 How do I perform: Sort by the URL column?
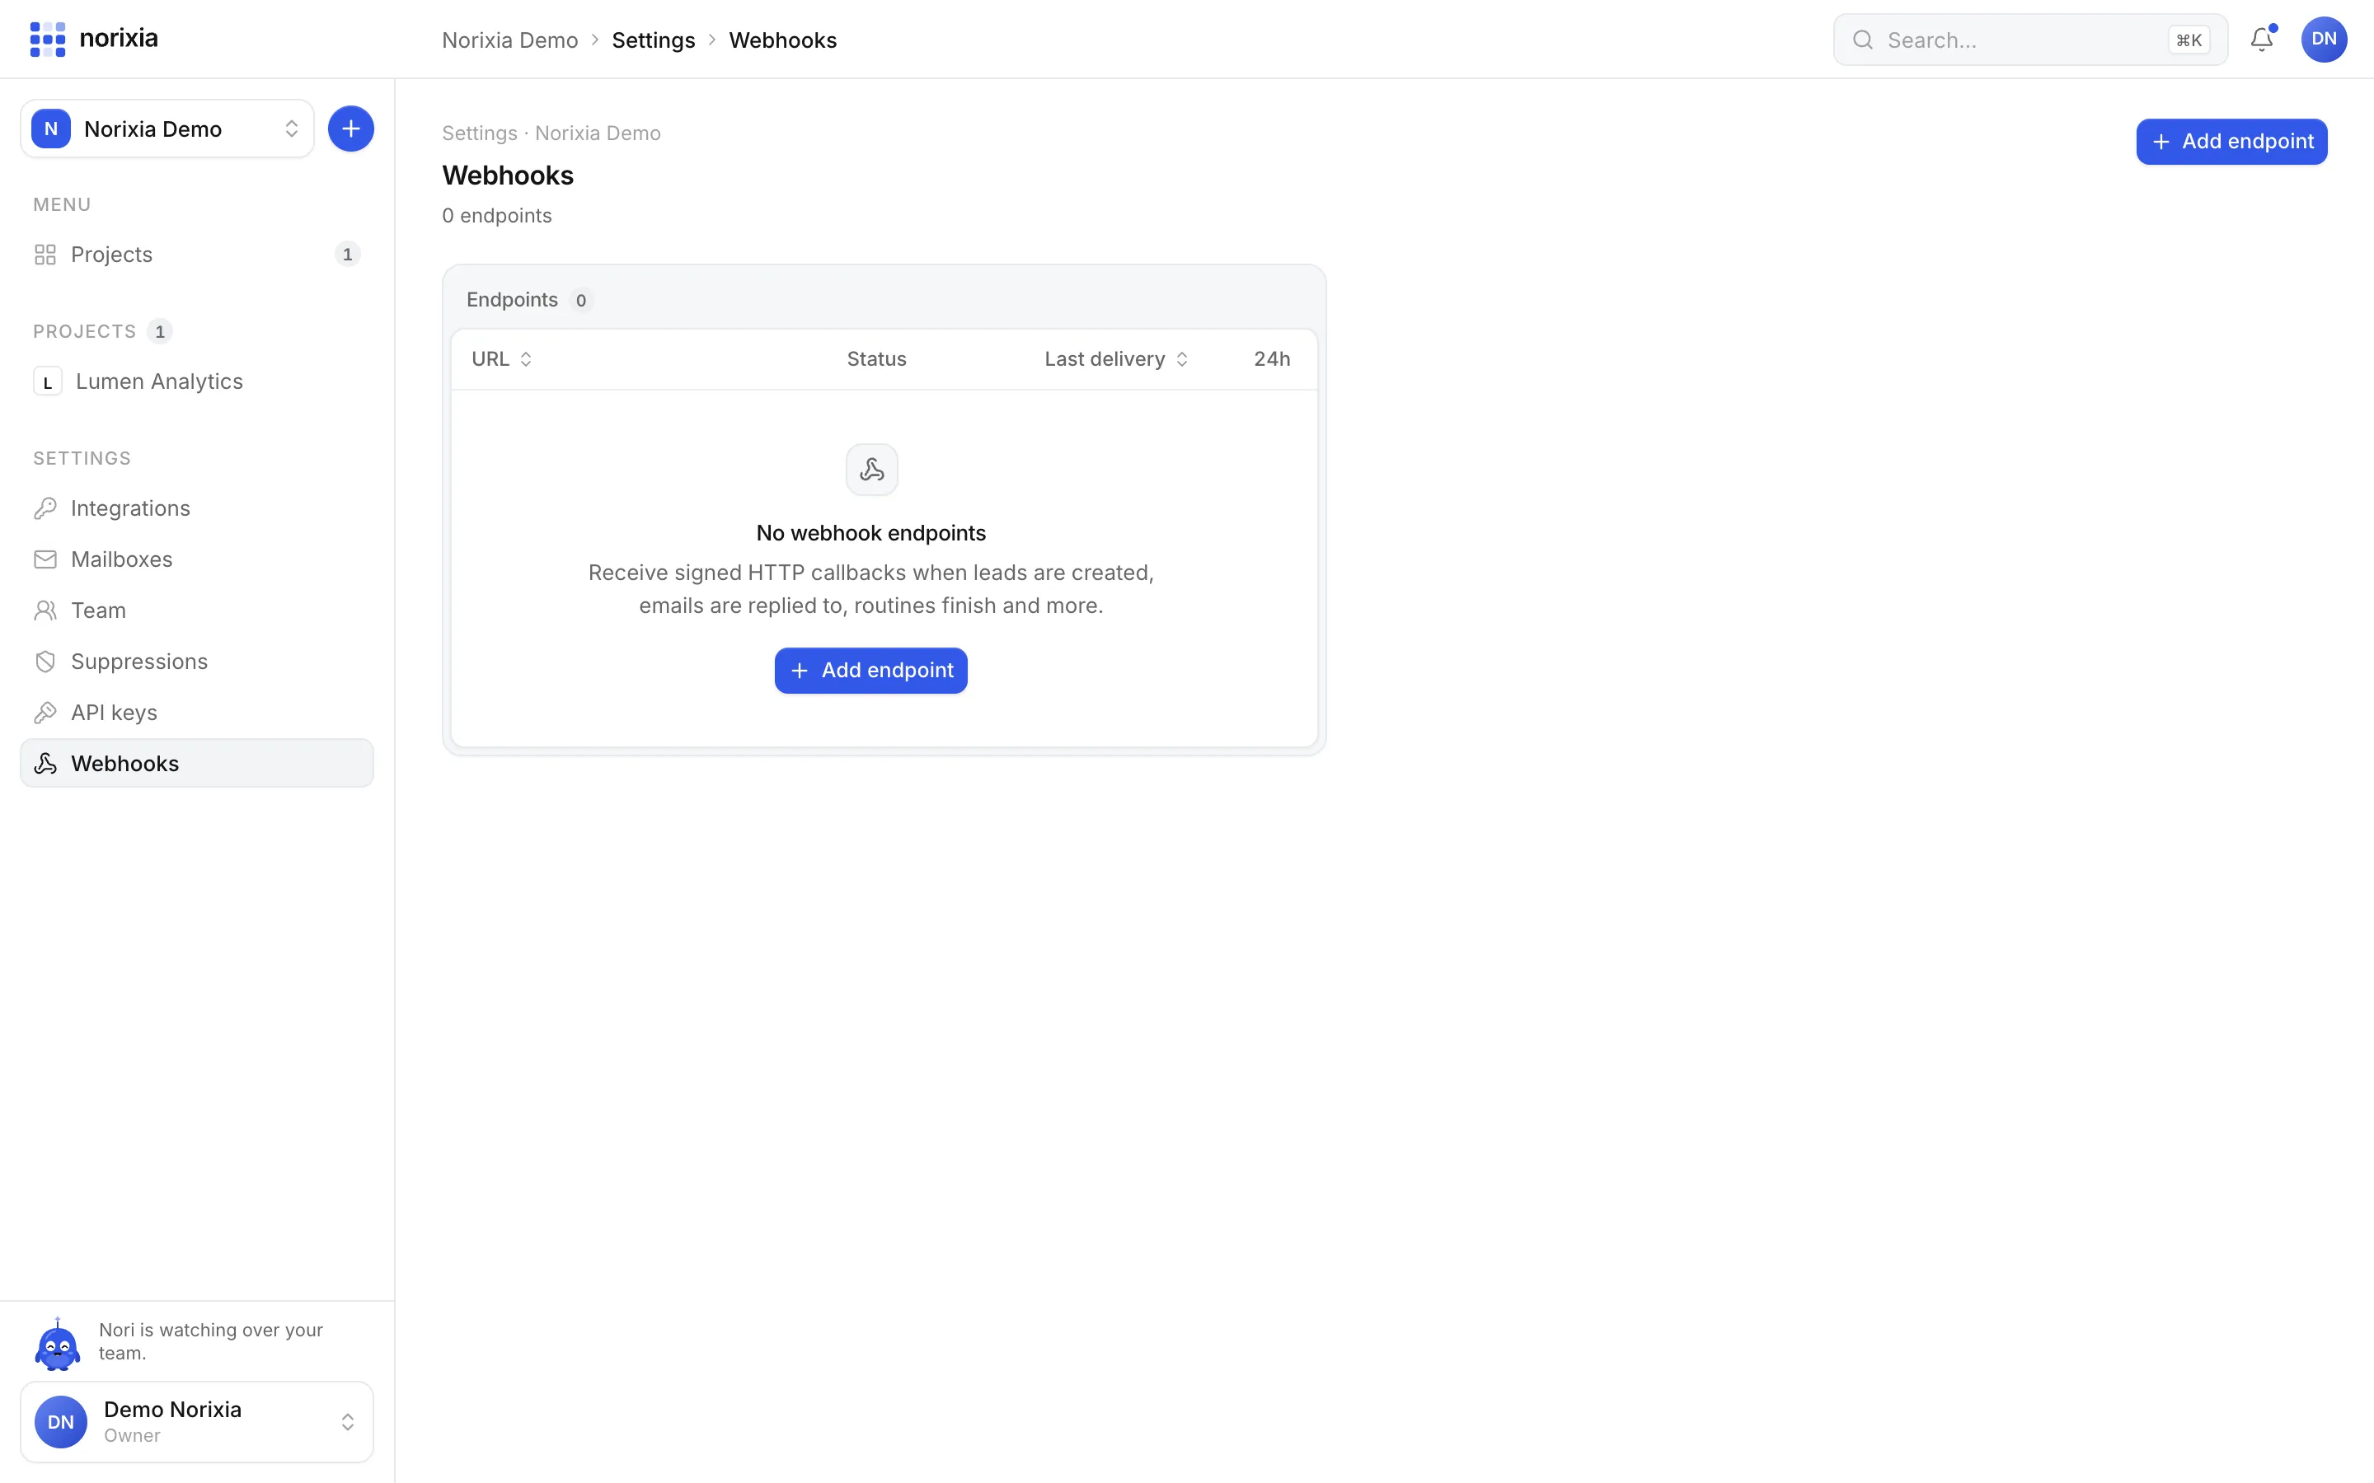click(x=501, y=359)
